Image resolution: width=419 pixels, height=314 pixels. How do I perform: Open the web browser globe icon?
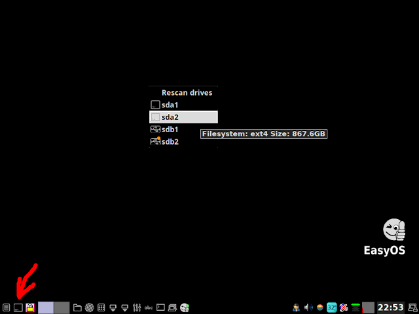coord(89,307)
